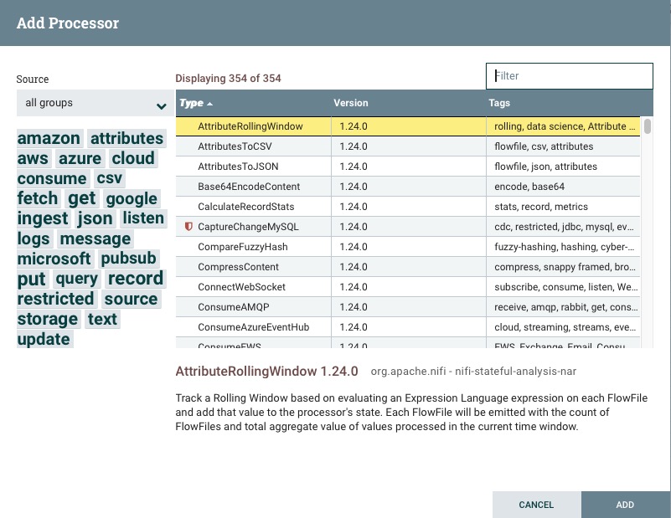
Task: Toggle the 'azure' tag filter
Action: point(81,158)
